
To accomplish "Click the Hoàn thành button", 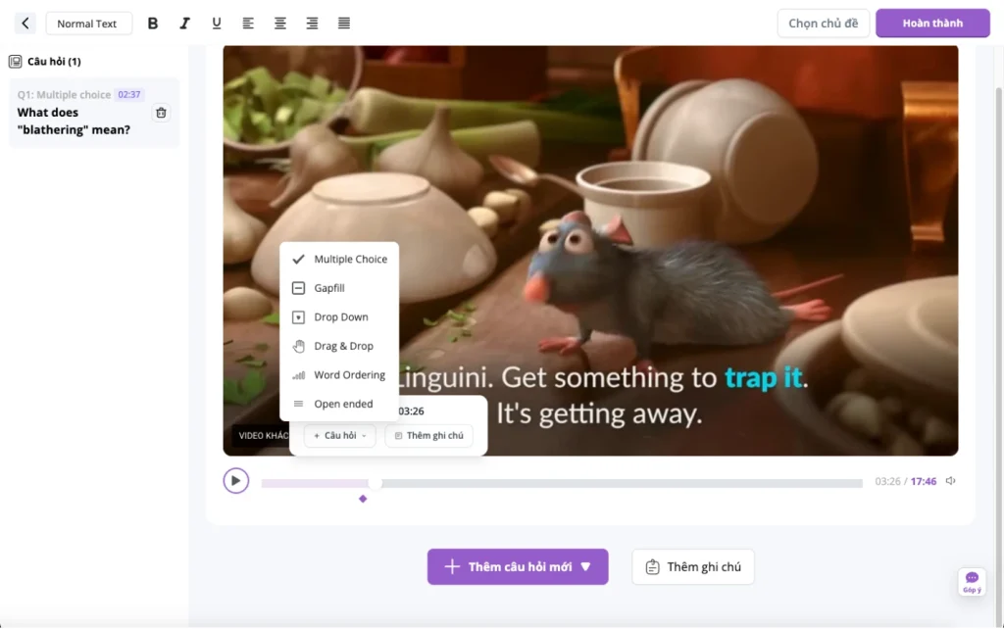I will click(931, 23).
